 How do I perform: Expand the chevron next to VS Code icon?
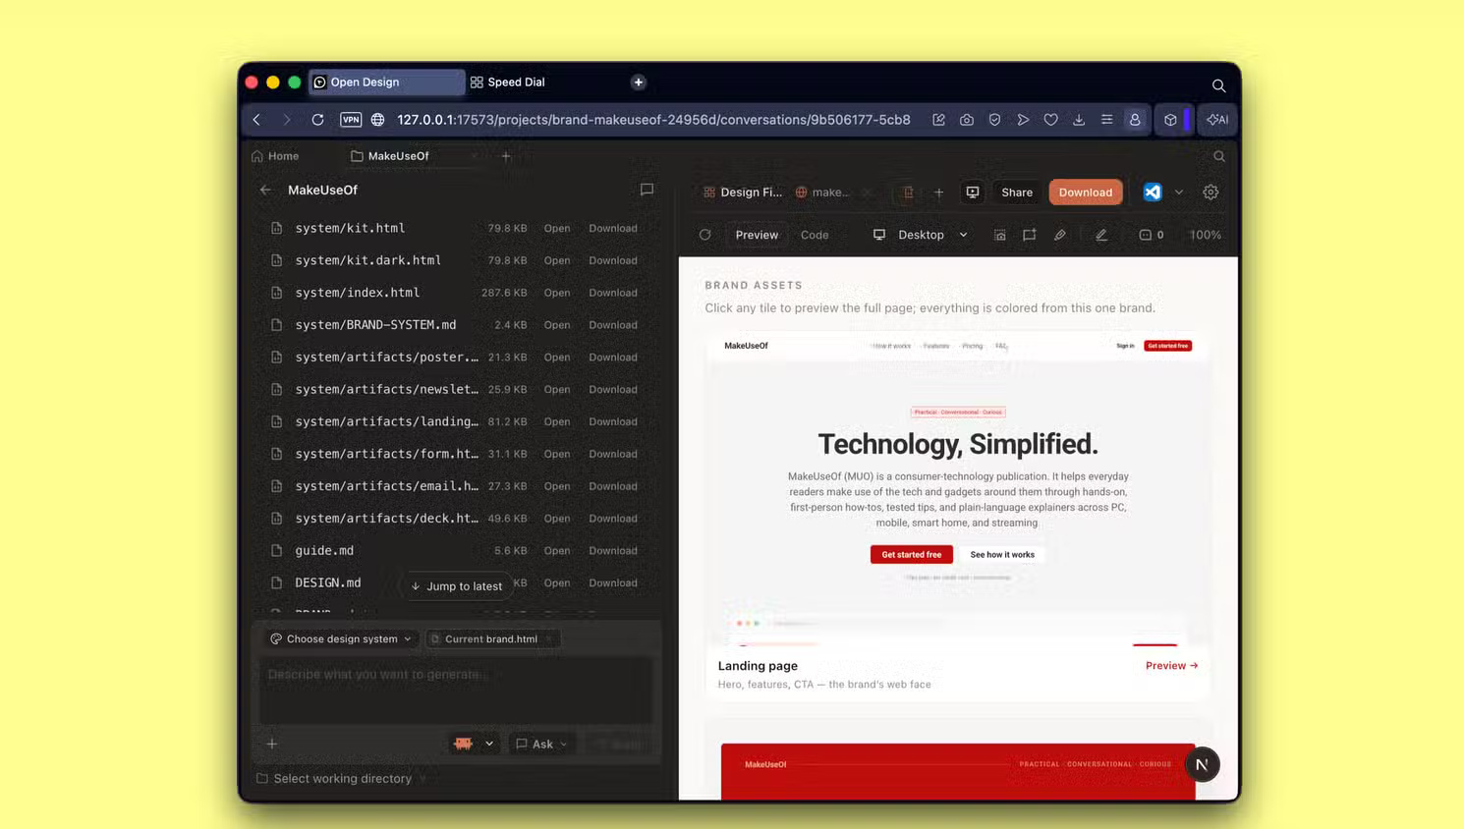point(1179,193)
